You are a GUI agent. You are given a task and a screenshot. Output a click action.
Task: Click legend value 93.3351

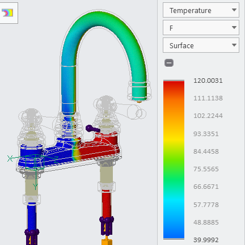[206, 134]
